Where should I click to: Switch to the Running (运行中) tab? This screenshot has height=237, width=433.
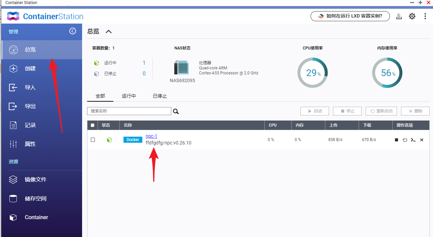(x=129, y=96)
